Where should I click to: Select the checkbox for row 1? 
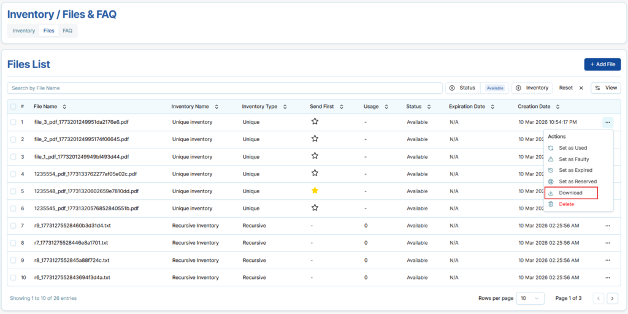[x=13, y=122]
